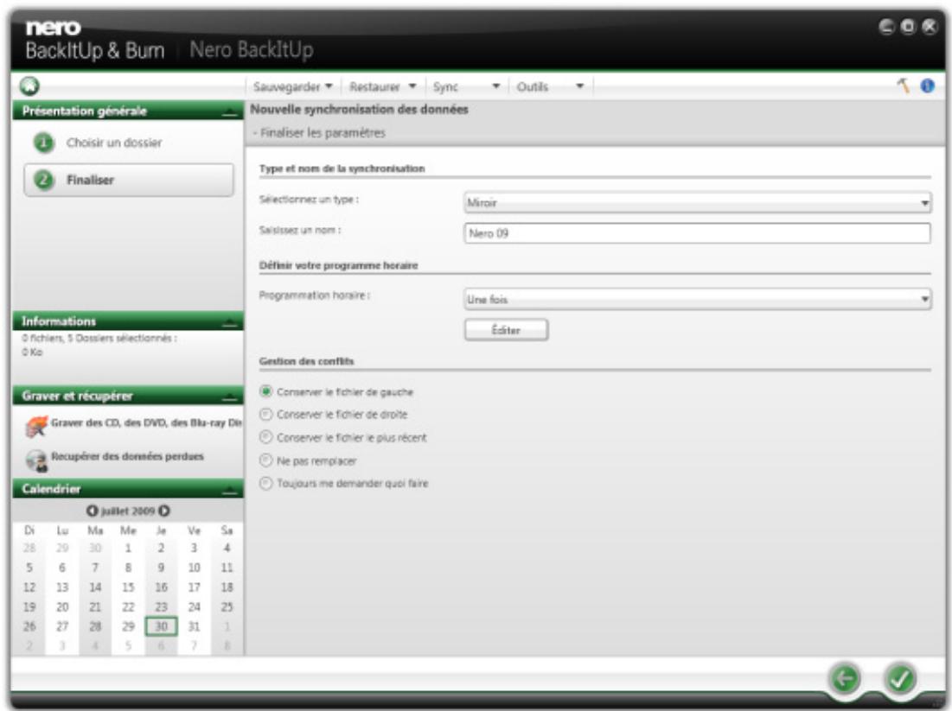Click the step 2 circle icon
Screen dimensions: 952x711
tap(44, 180)
